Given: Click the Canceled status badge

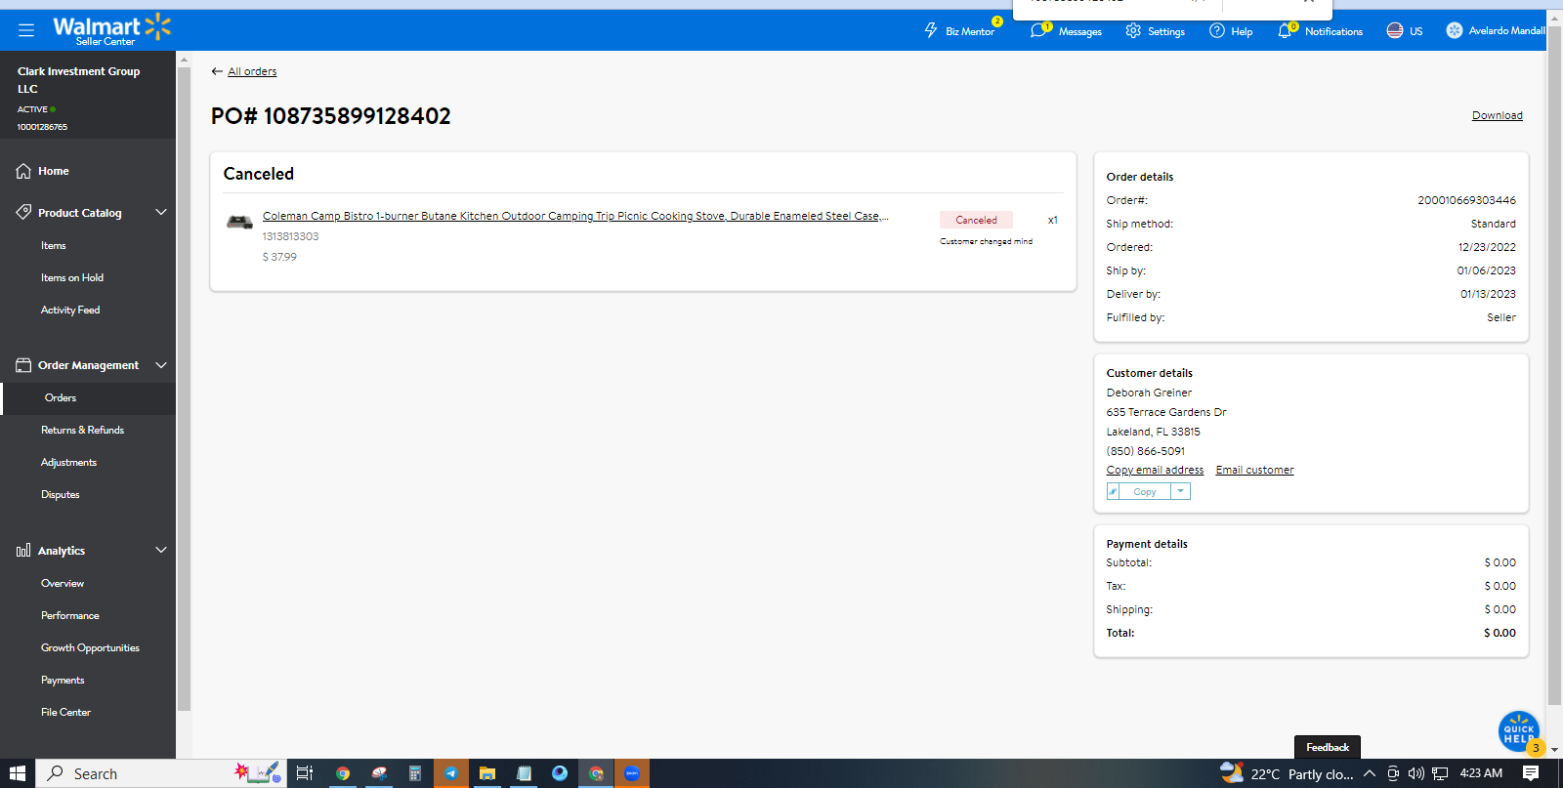Looking at the screenshot, I should tap(976, 220).
